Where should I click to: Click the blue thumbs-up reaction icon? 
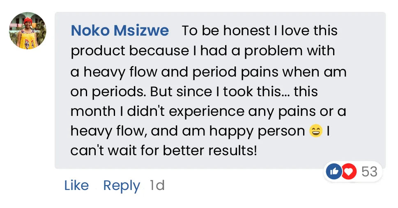pyautogui.click(x=334, y=172)
